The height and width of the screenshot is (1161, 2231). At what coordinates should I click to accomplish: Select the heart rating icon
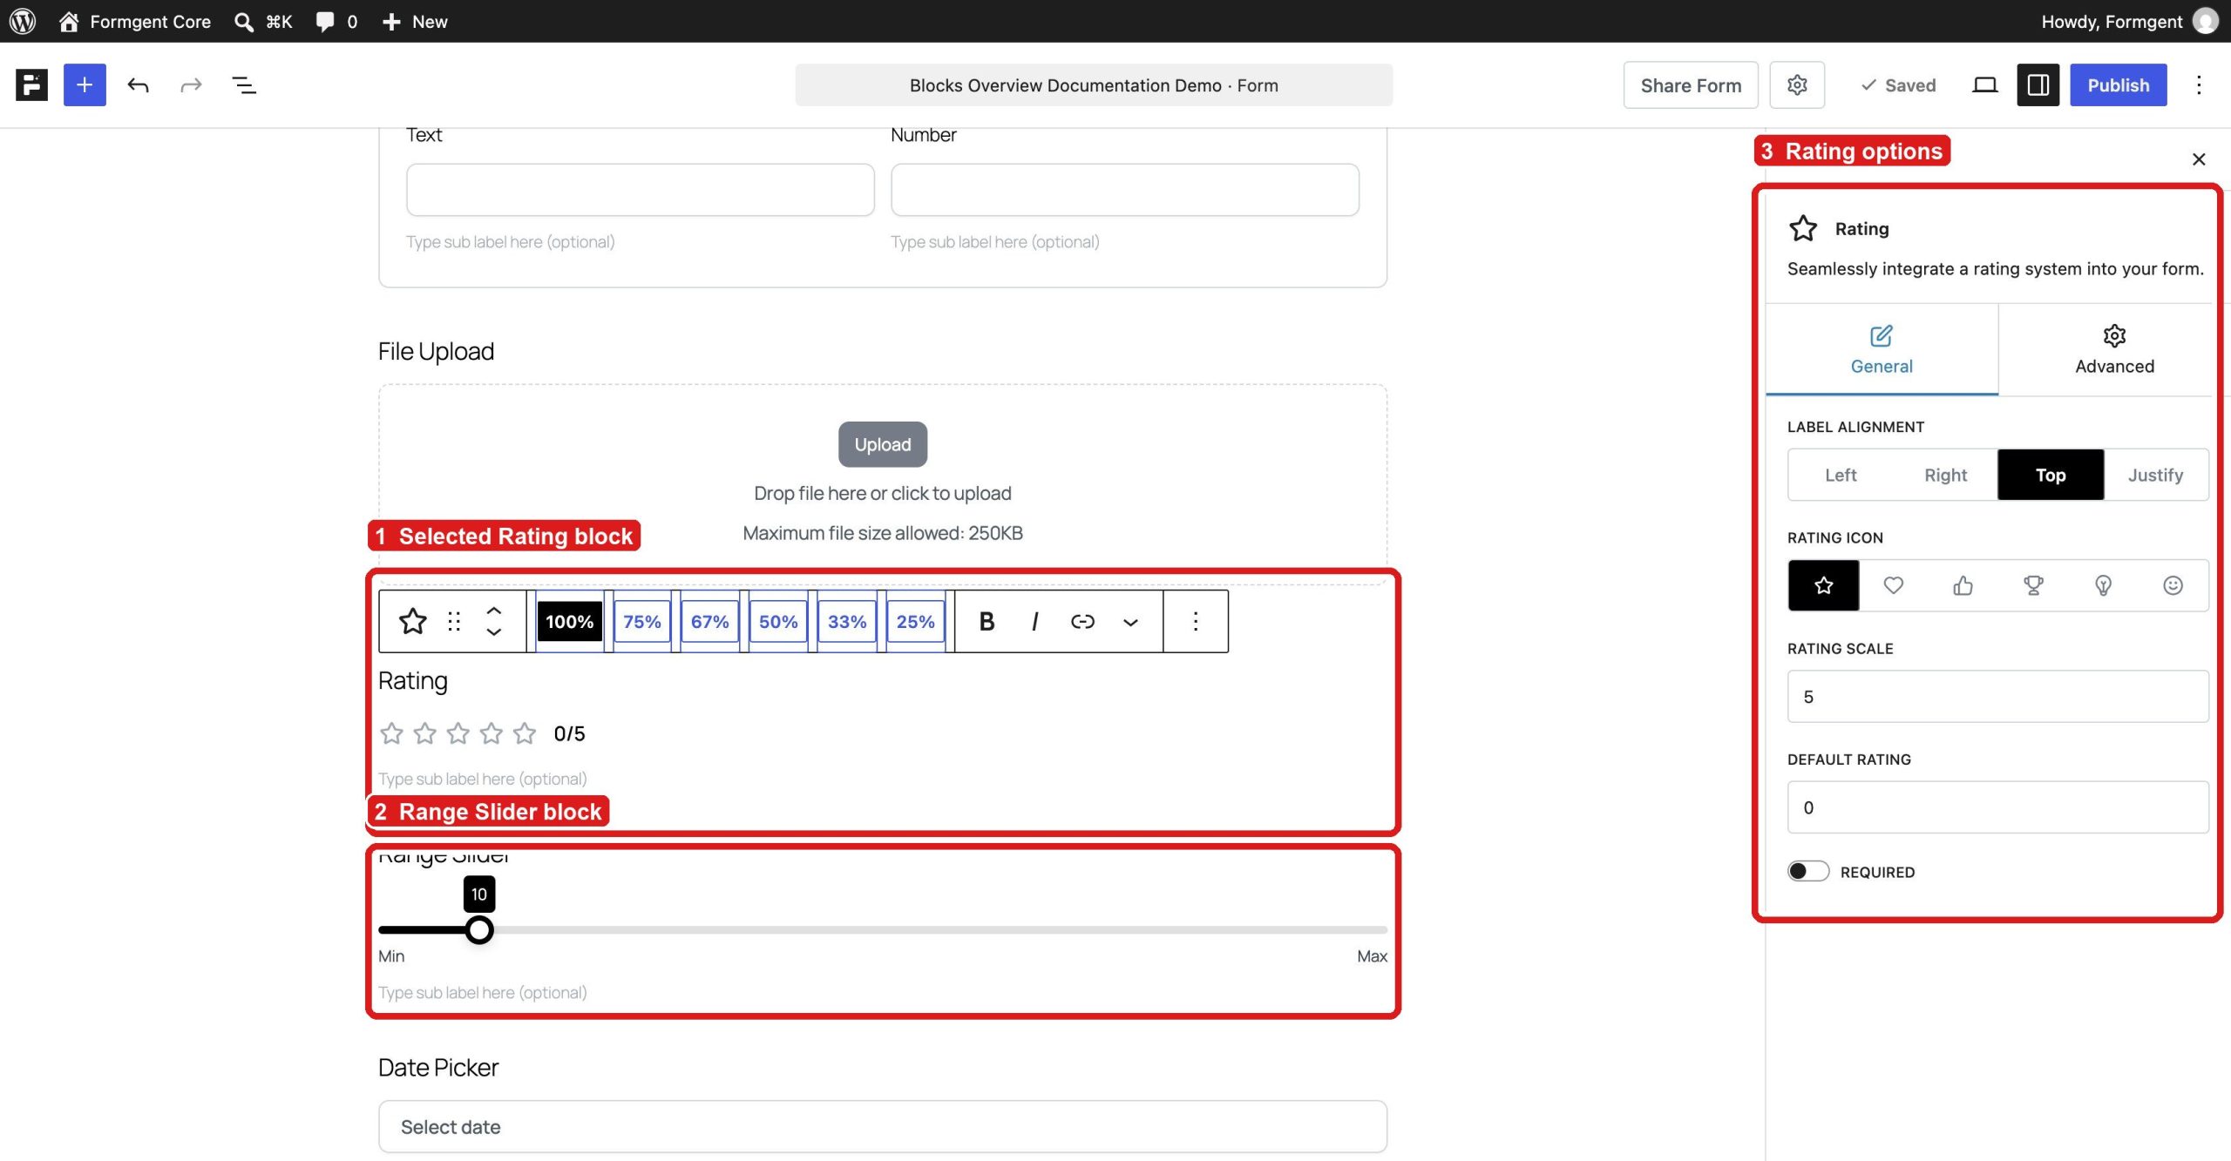1893,585
